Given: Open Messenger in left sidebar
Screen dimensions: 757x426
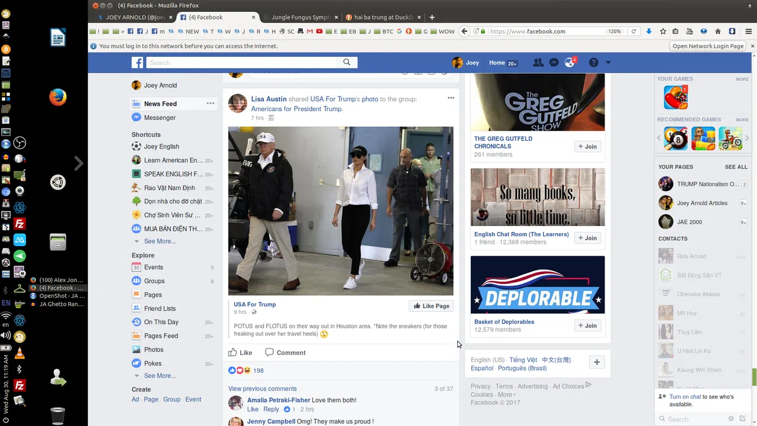Looking at the screenshot, I should tap(160, 118).
